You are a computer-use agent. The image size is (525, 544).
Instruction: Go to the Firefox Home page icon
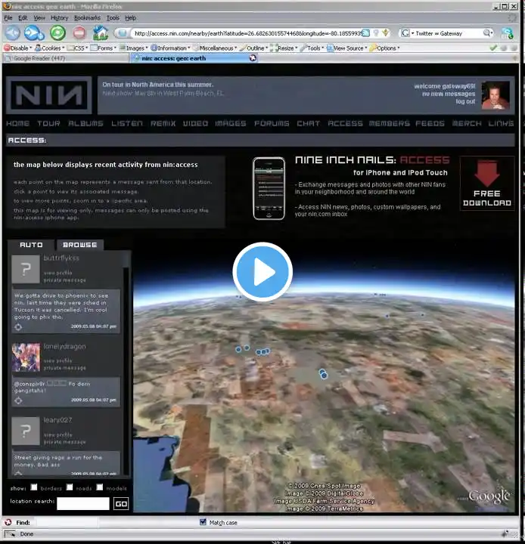coord(101,33)
